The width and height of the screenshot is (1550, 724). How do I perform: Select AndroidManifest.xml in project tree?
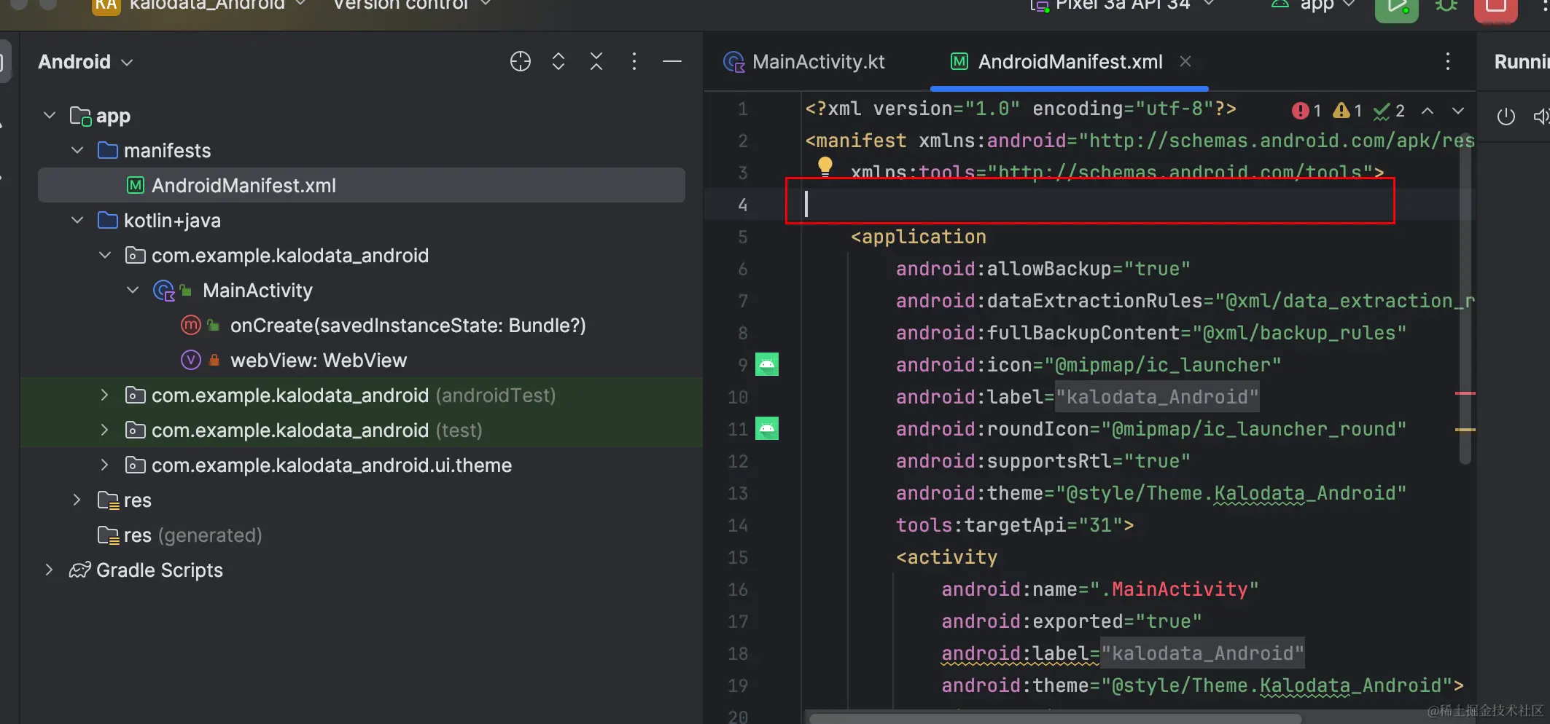[x=362, y=186]
